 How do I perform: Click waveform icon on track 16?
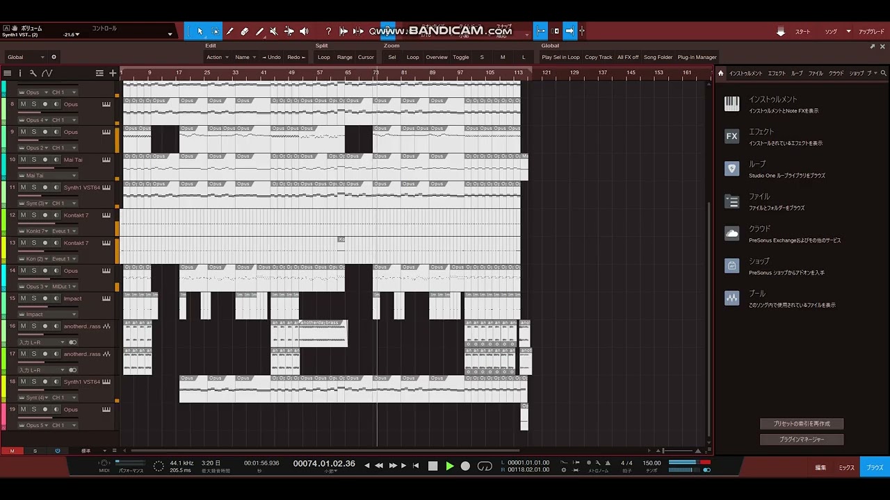(x=106, y=326)
